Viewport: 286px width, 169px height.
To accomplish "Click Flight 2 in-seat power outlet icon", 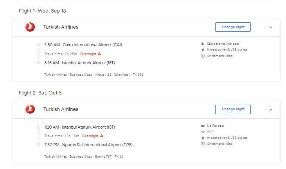I will tap(202, 138).
